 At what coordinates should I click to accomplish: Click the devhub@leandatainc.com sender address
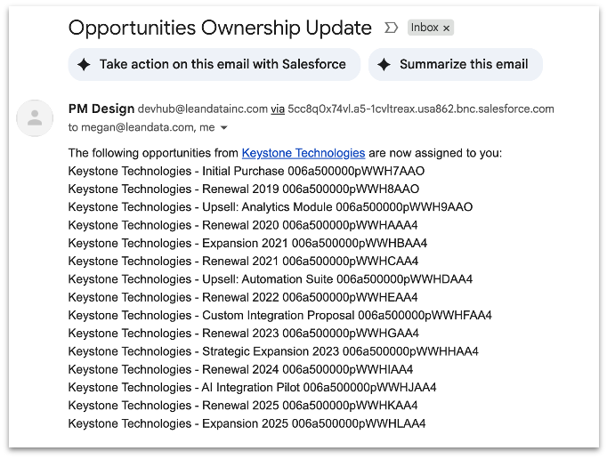(203, 109)
